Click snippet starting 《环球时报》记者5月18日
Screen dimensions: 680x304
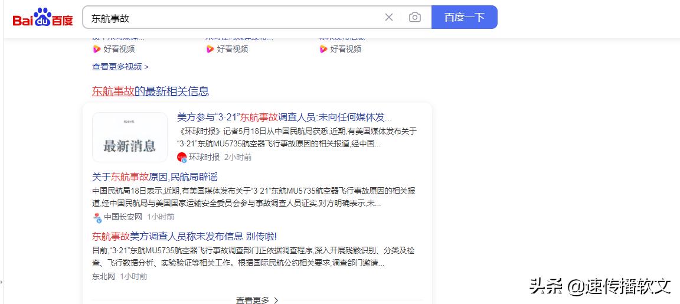tap(297, 138)
